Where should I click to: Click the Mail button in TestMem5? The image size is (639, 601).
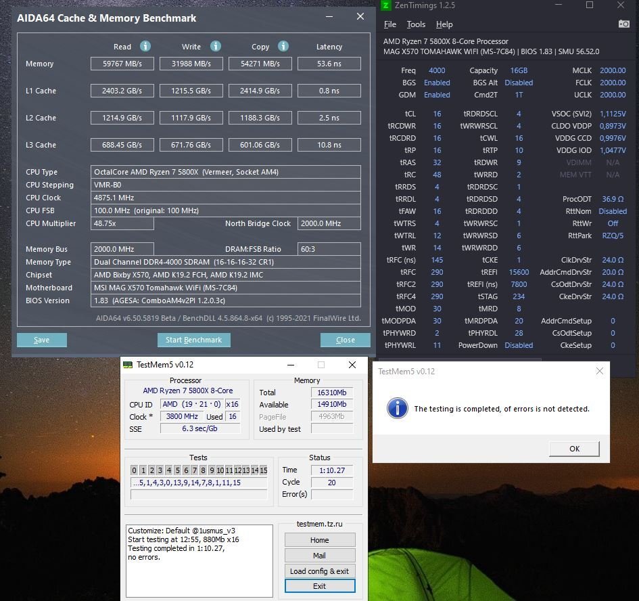[x=319, y=556]
